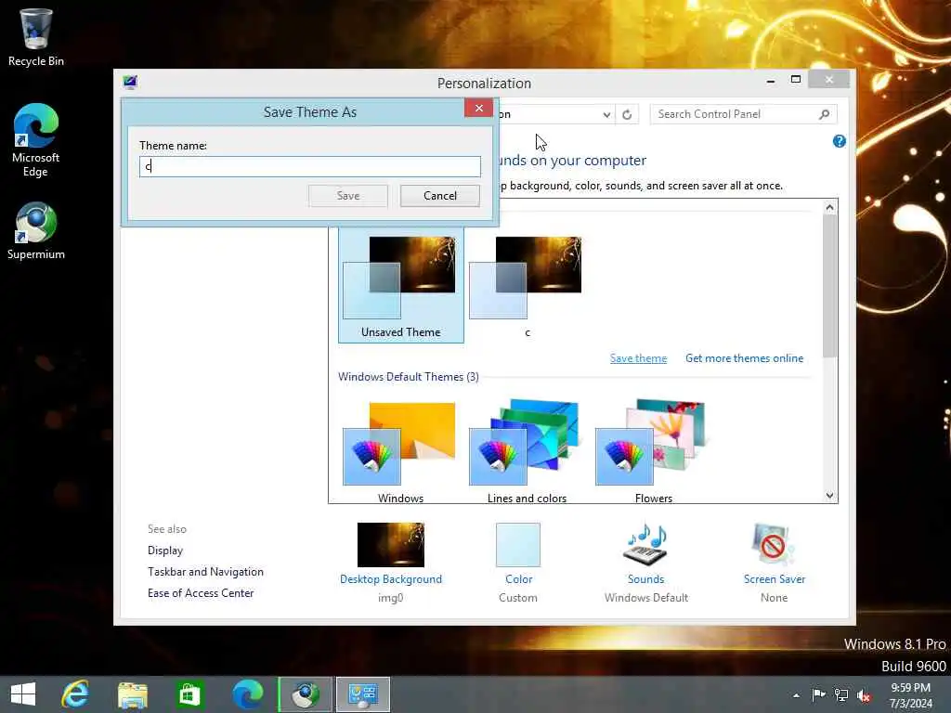
Task: Select the Unsaved Theme thumbnail
Action: [x=401, y=285]
